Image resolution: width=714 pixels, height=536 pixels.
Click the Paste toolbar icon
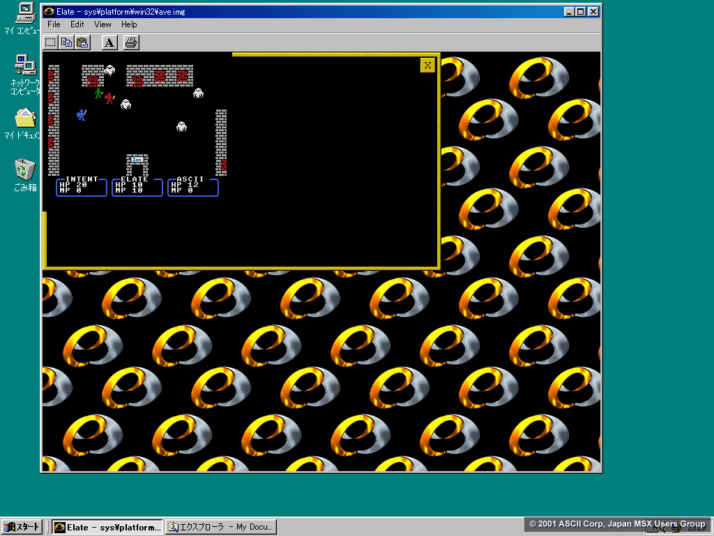click(82, 43)
